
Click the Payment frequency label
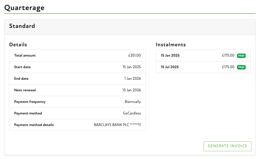pos(30,102)
